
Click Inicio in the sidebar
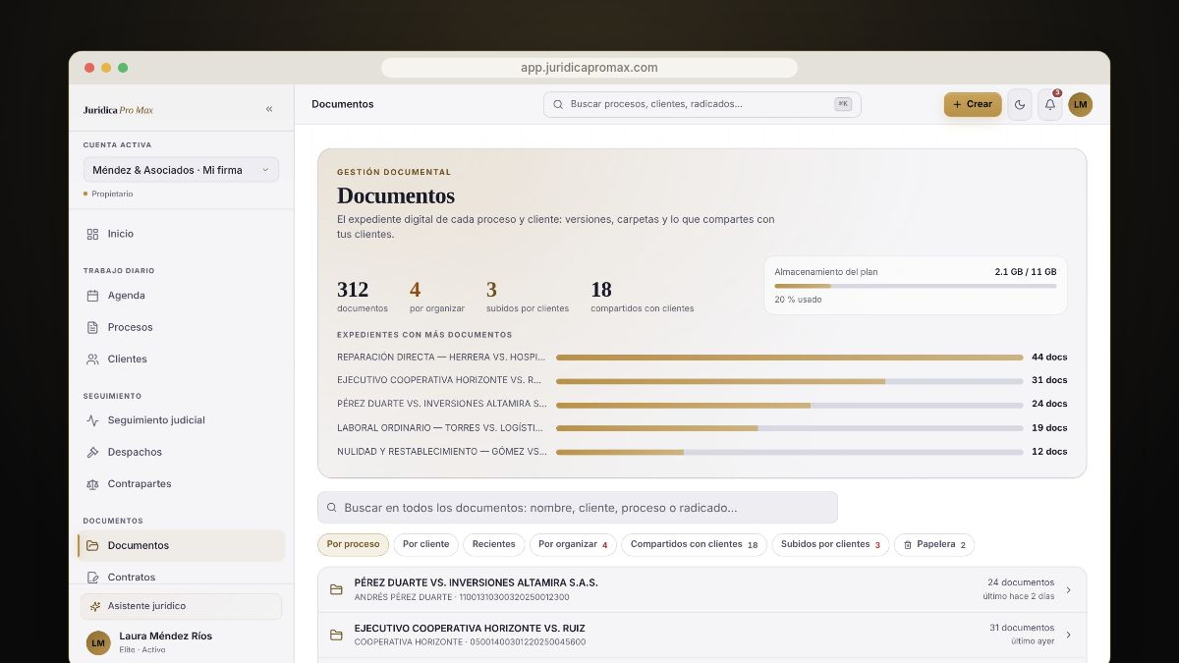(121, 234)
